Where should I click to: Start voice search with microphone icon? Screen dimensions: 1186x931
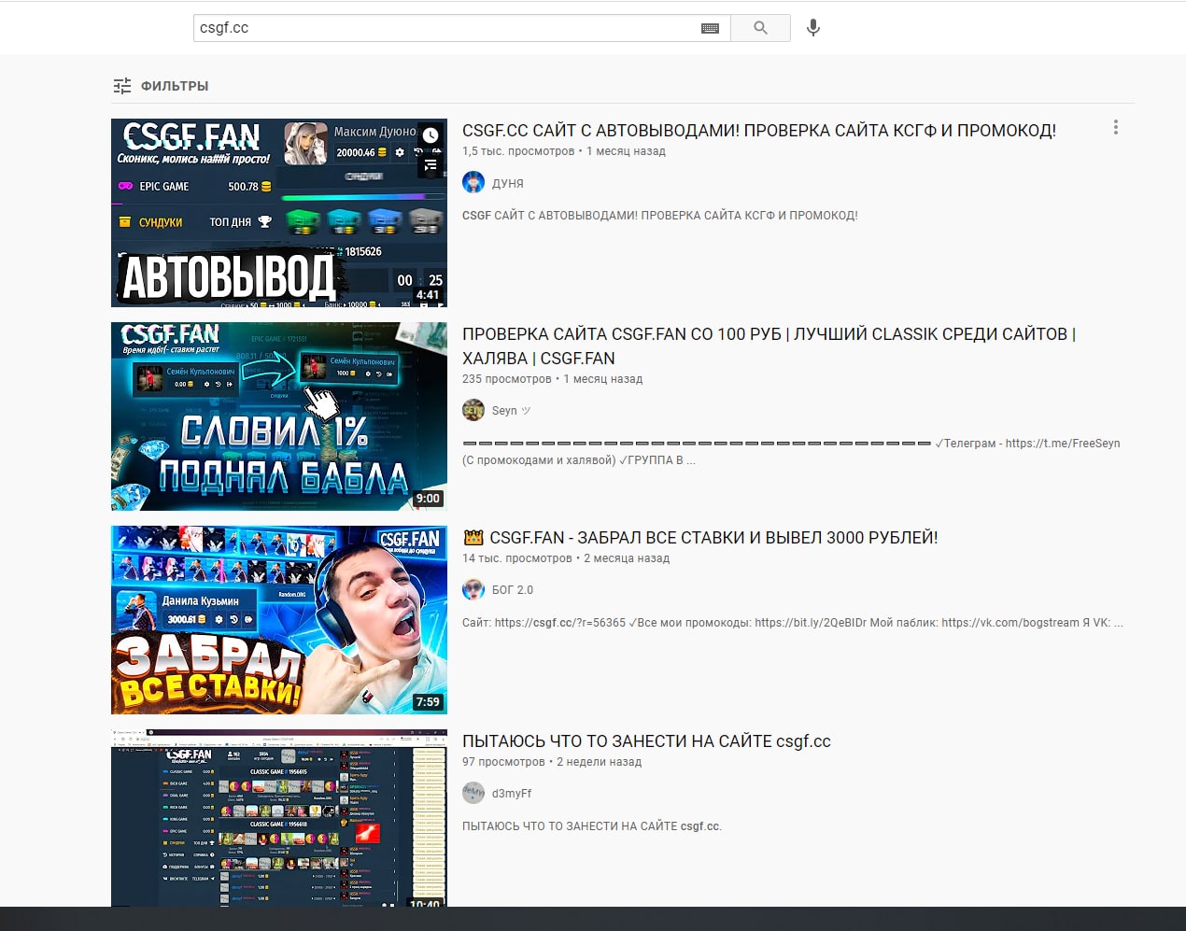coord(813,28)
